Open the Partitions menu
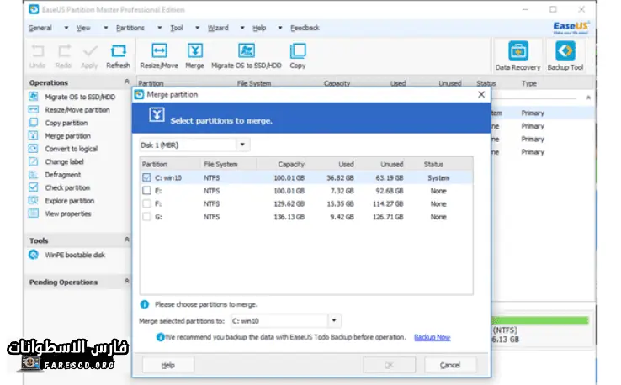The height and width of the screenshot is (385, 621). pos(129,28)
